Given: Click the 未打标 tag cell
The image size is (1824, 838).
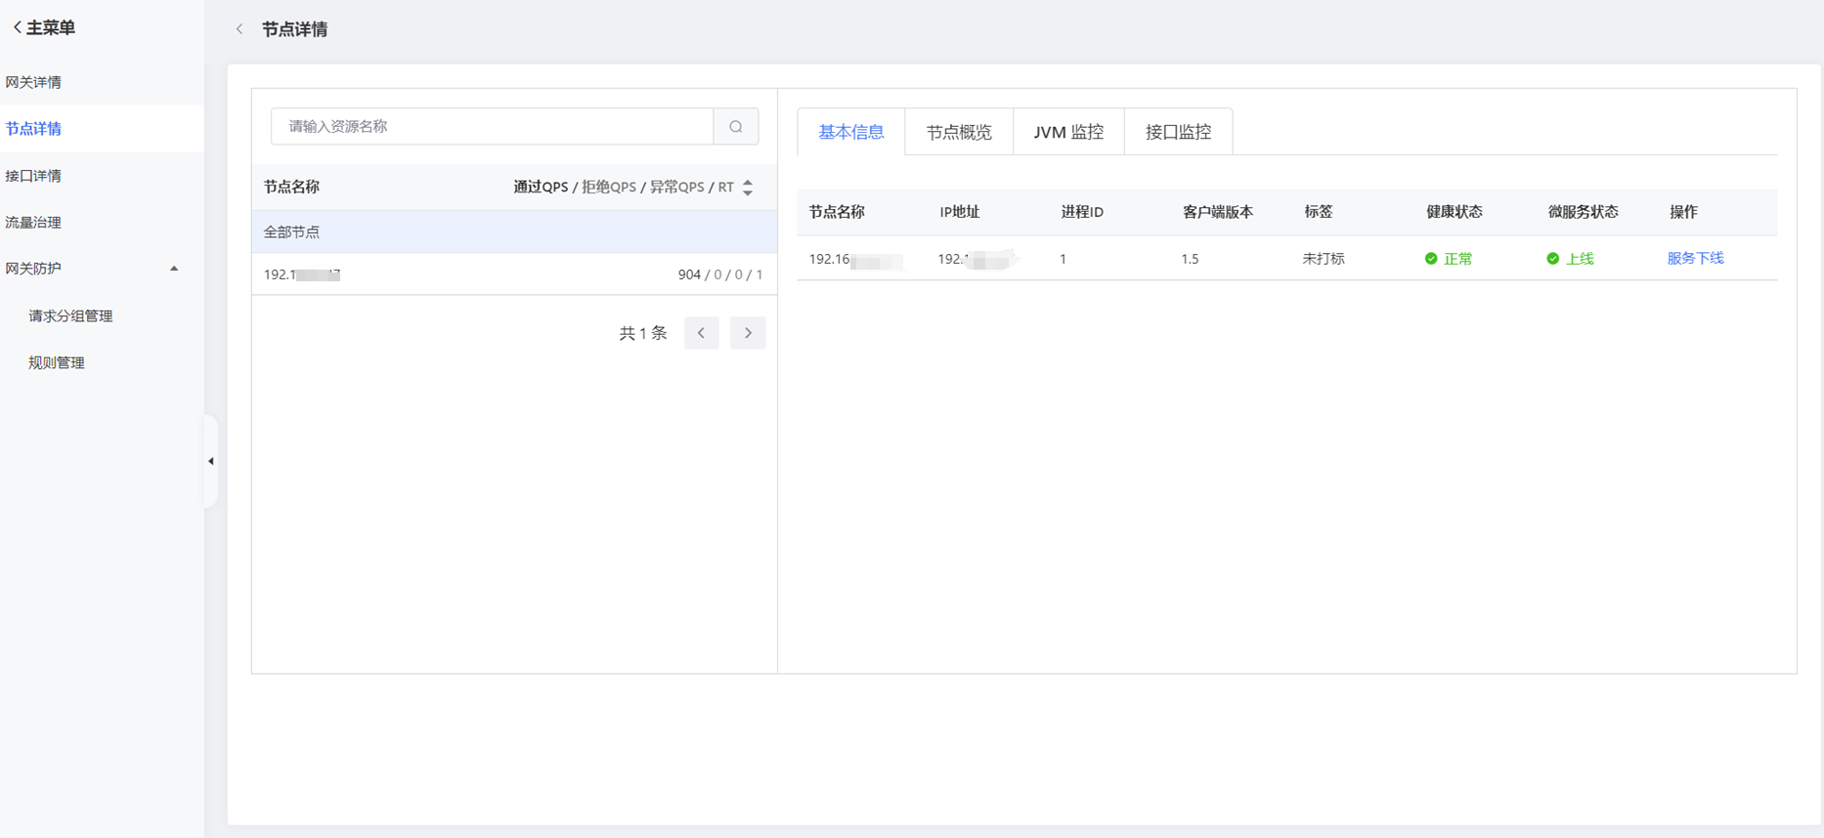Looking at the screenshot, I should click(x=1324, y=259).
